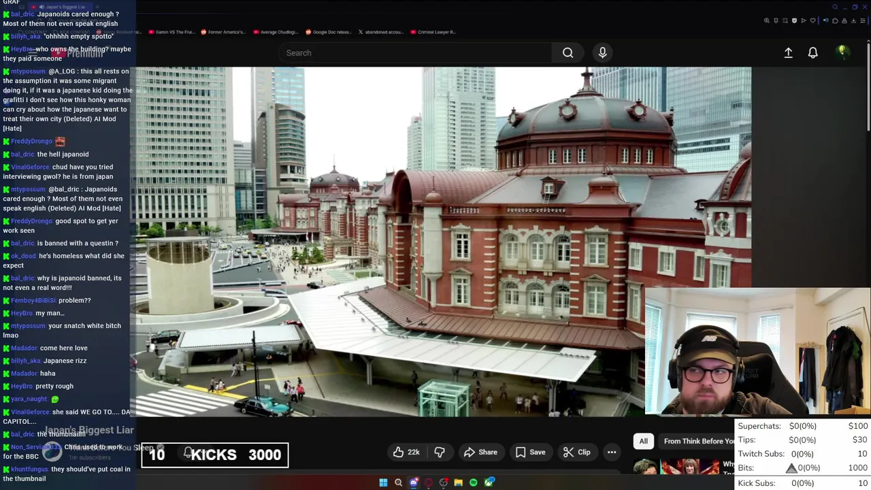Image resolution: width=871 pixels, height=490 pixels.
Task: Click into the YouTube Search field
Action: coord(415,52)
